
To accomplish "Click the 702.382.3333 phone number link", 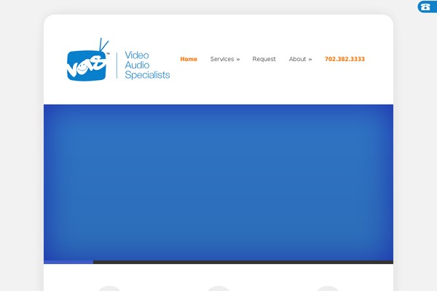I will (345, 59).
